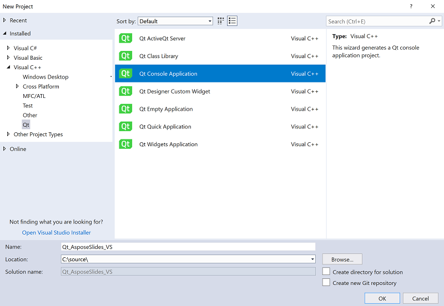Open the help question mark button

coord(411,6)
